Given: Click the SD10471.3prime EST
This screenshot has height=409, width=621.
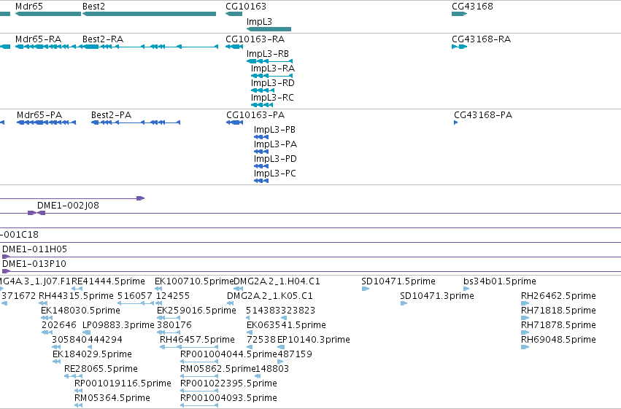Looking at the screenshot, I should 404,303.
